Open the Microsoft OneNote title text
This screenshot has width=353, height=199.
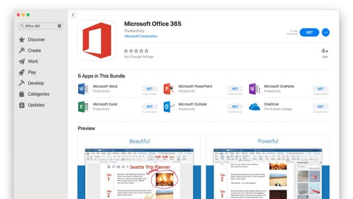(x=279, y=86)
